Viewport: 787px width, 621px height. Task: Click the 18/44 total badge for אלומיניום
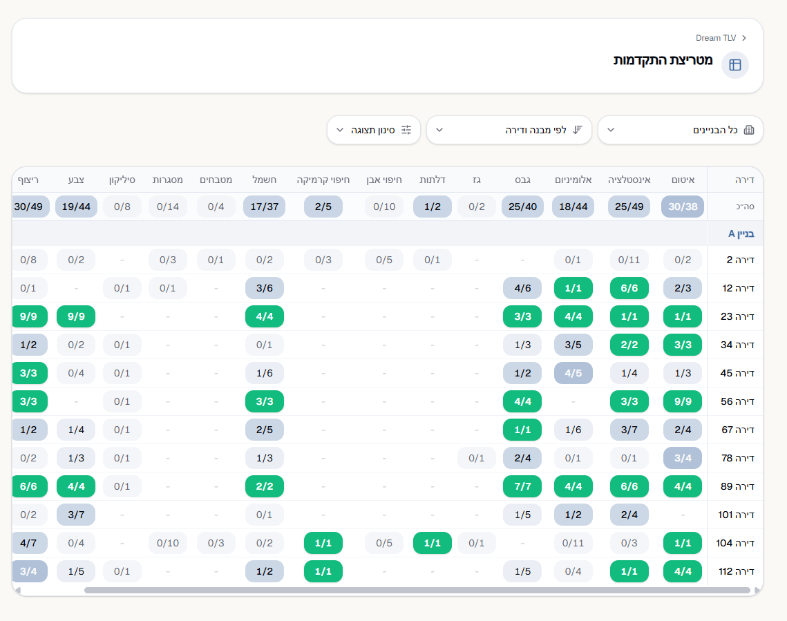(573, 207)
